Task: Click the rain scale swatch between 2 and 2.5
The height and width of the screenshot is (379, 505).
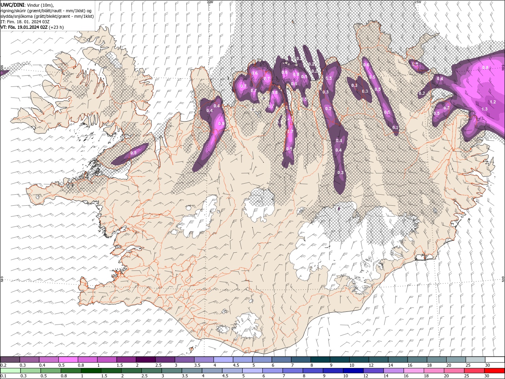Action: (131, 371)
